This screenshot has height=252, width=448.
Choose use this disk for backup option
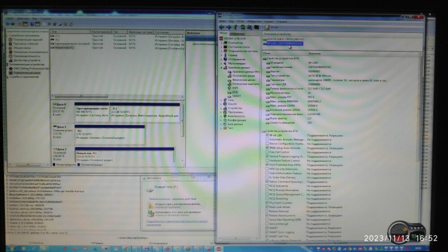(x=175, y=214)
